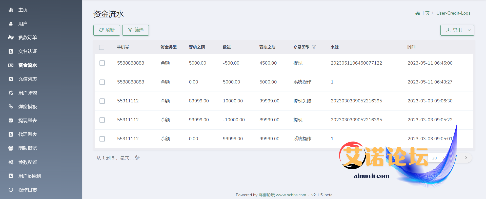The image size is (486, 199).
Task: Check the row with time 2023-05-11 06:45:00
Action: [x=102, y=63]
